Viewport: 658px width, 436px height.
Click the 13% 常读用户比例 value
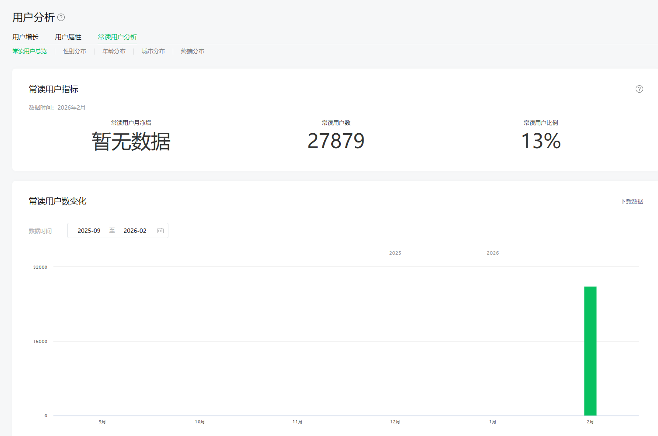click(x=541, y=141)
